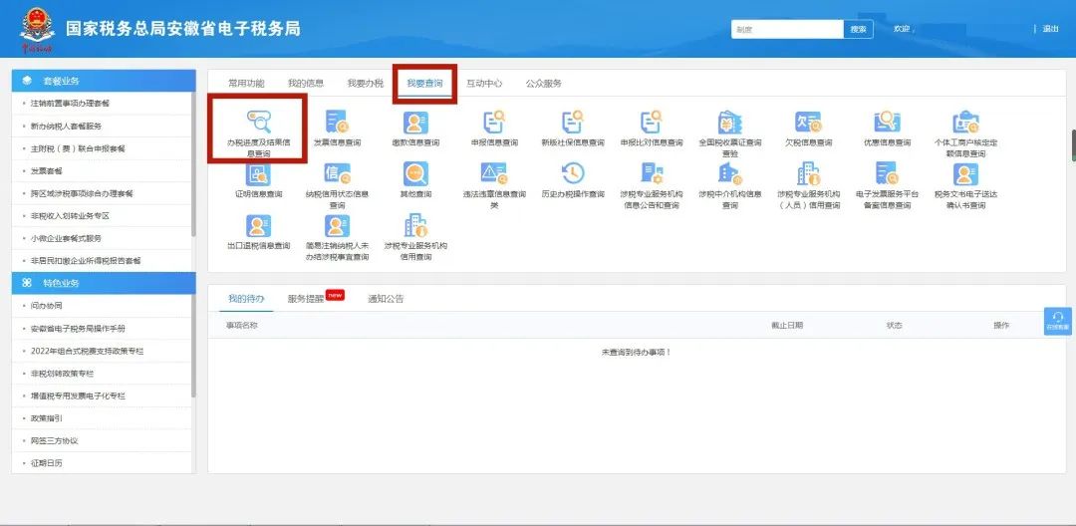Open the 通知公告 tab

coord(386,298)
